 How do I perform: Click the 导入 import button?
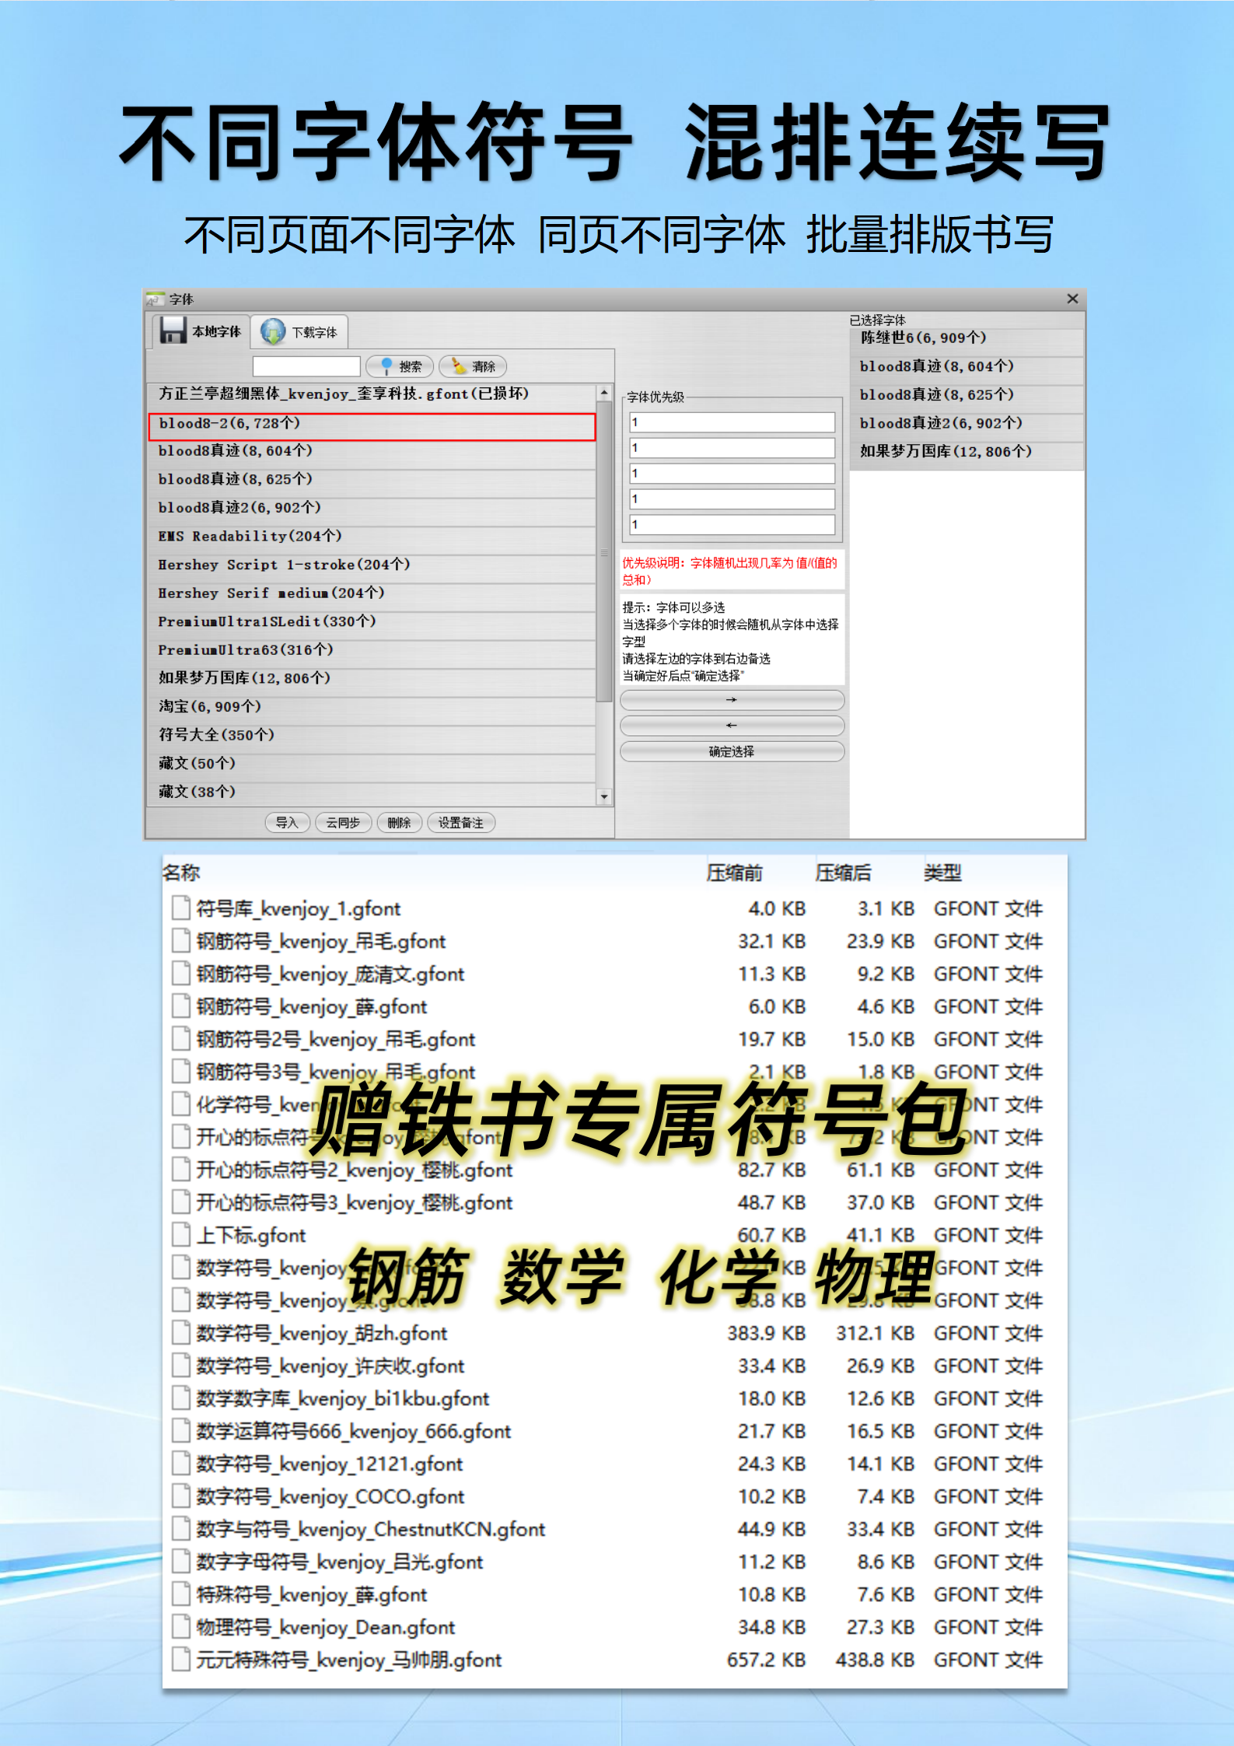click(288, 823)
